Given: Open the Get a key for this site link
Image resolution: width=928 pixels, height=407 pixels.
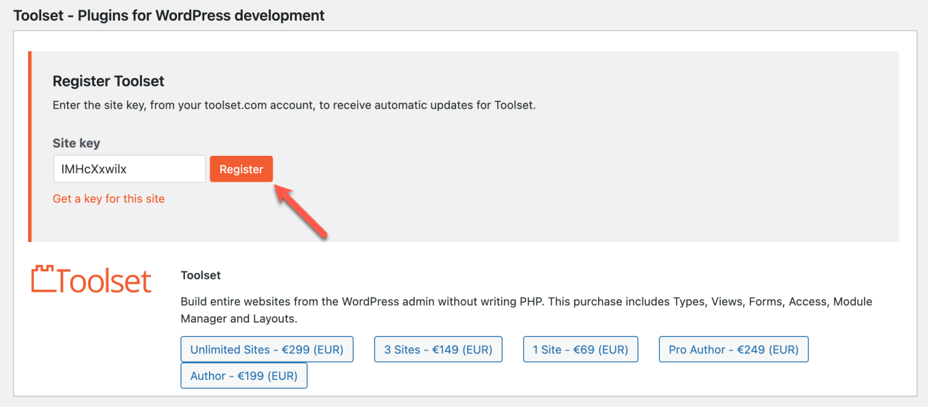Looking at the screenshot, I should 109,198.
